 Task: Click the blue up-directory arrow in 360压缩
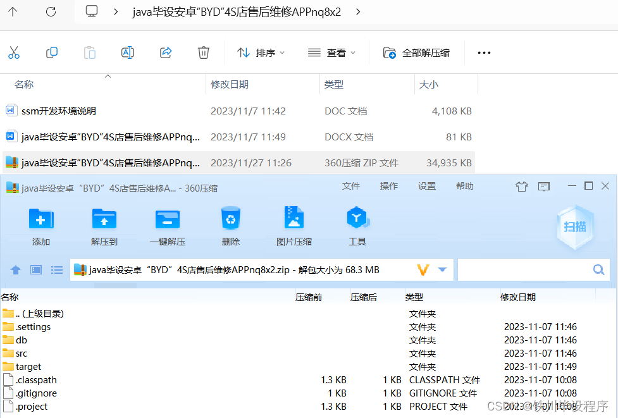(x=16, y=270)
